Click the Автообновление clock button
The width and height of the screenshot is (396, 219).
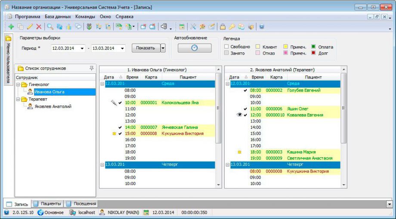pos(195,48)
